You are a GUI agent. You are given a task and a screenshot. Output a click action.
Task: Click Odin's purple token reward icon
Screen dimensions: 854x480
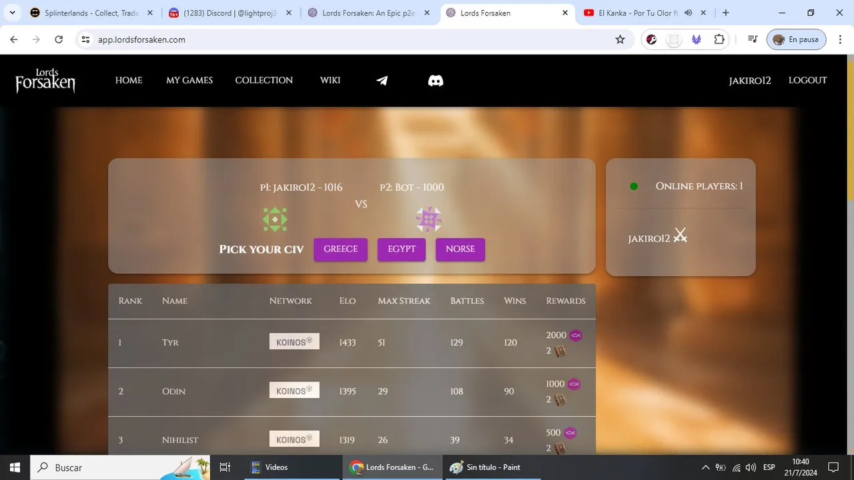(x=574, y=384)
